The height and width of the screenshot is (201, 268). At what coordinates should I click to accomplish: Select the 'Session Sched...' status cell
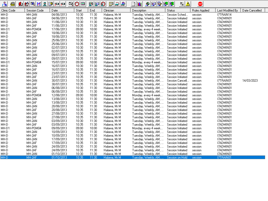(x=177, y=15)
